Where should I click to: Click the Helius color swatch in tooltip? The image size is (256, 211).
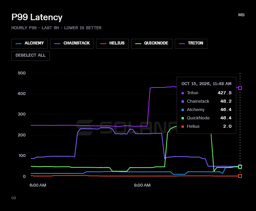pyautogui.click(x=183, y=127)
